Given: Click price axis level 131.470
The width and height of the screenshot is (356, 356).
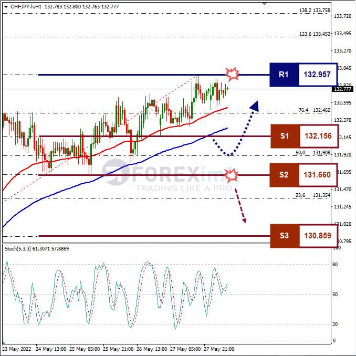Looking at the screenshot, I should click(x=342, y=189).
